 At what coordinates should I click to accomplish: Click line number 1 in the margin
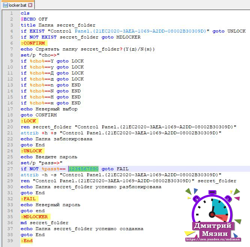pyautogui.click(x=12, y=13)
